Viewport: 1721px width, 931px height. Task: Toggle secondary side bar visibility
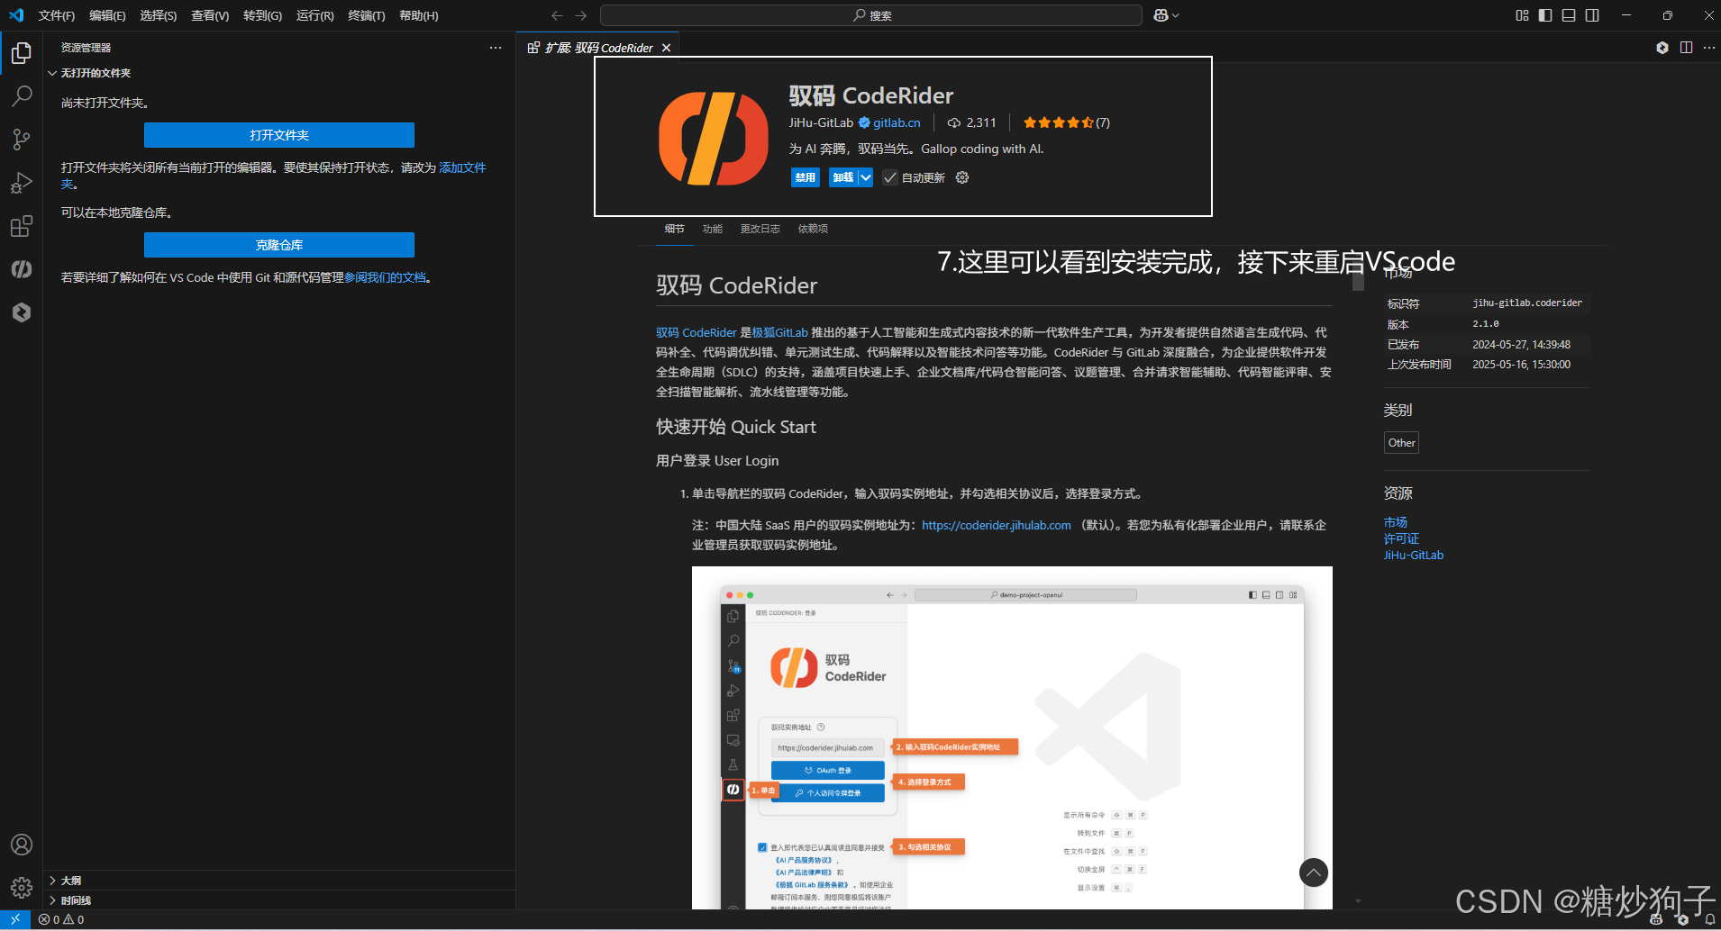tap(1592, 15)
